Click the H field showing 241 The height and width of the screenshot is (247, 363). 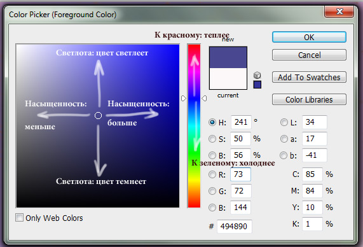pyautogui.click(x=241, y=122)
